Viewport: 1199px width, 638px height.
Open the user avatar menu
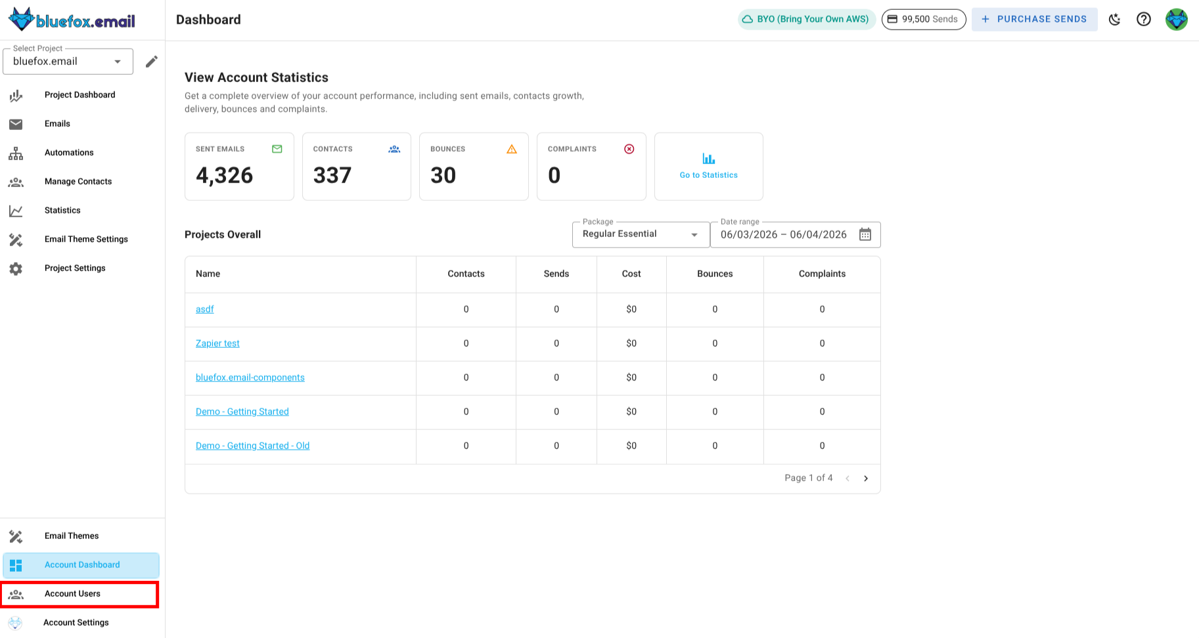[x=1176, y=20]
